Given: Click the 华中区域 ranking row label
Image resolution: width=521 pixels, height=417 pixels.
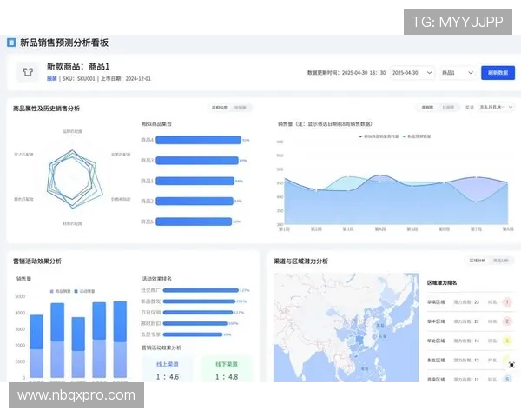Looking at the screenshot, I should click(x=436, y=321).
